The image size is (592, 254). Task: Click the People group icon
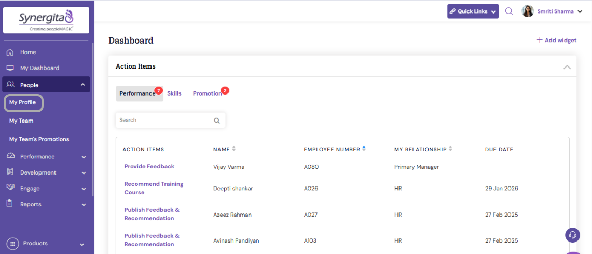tap(10, 85)
